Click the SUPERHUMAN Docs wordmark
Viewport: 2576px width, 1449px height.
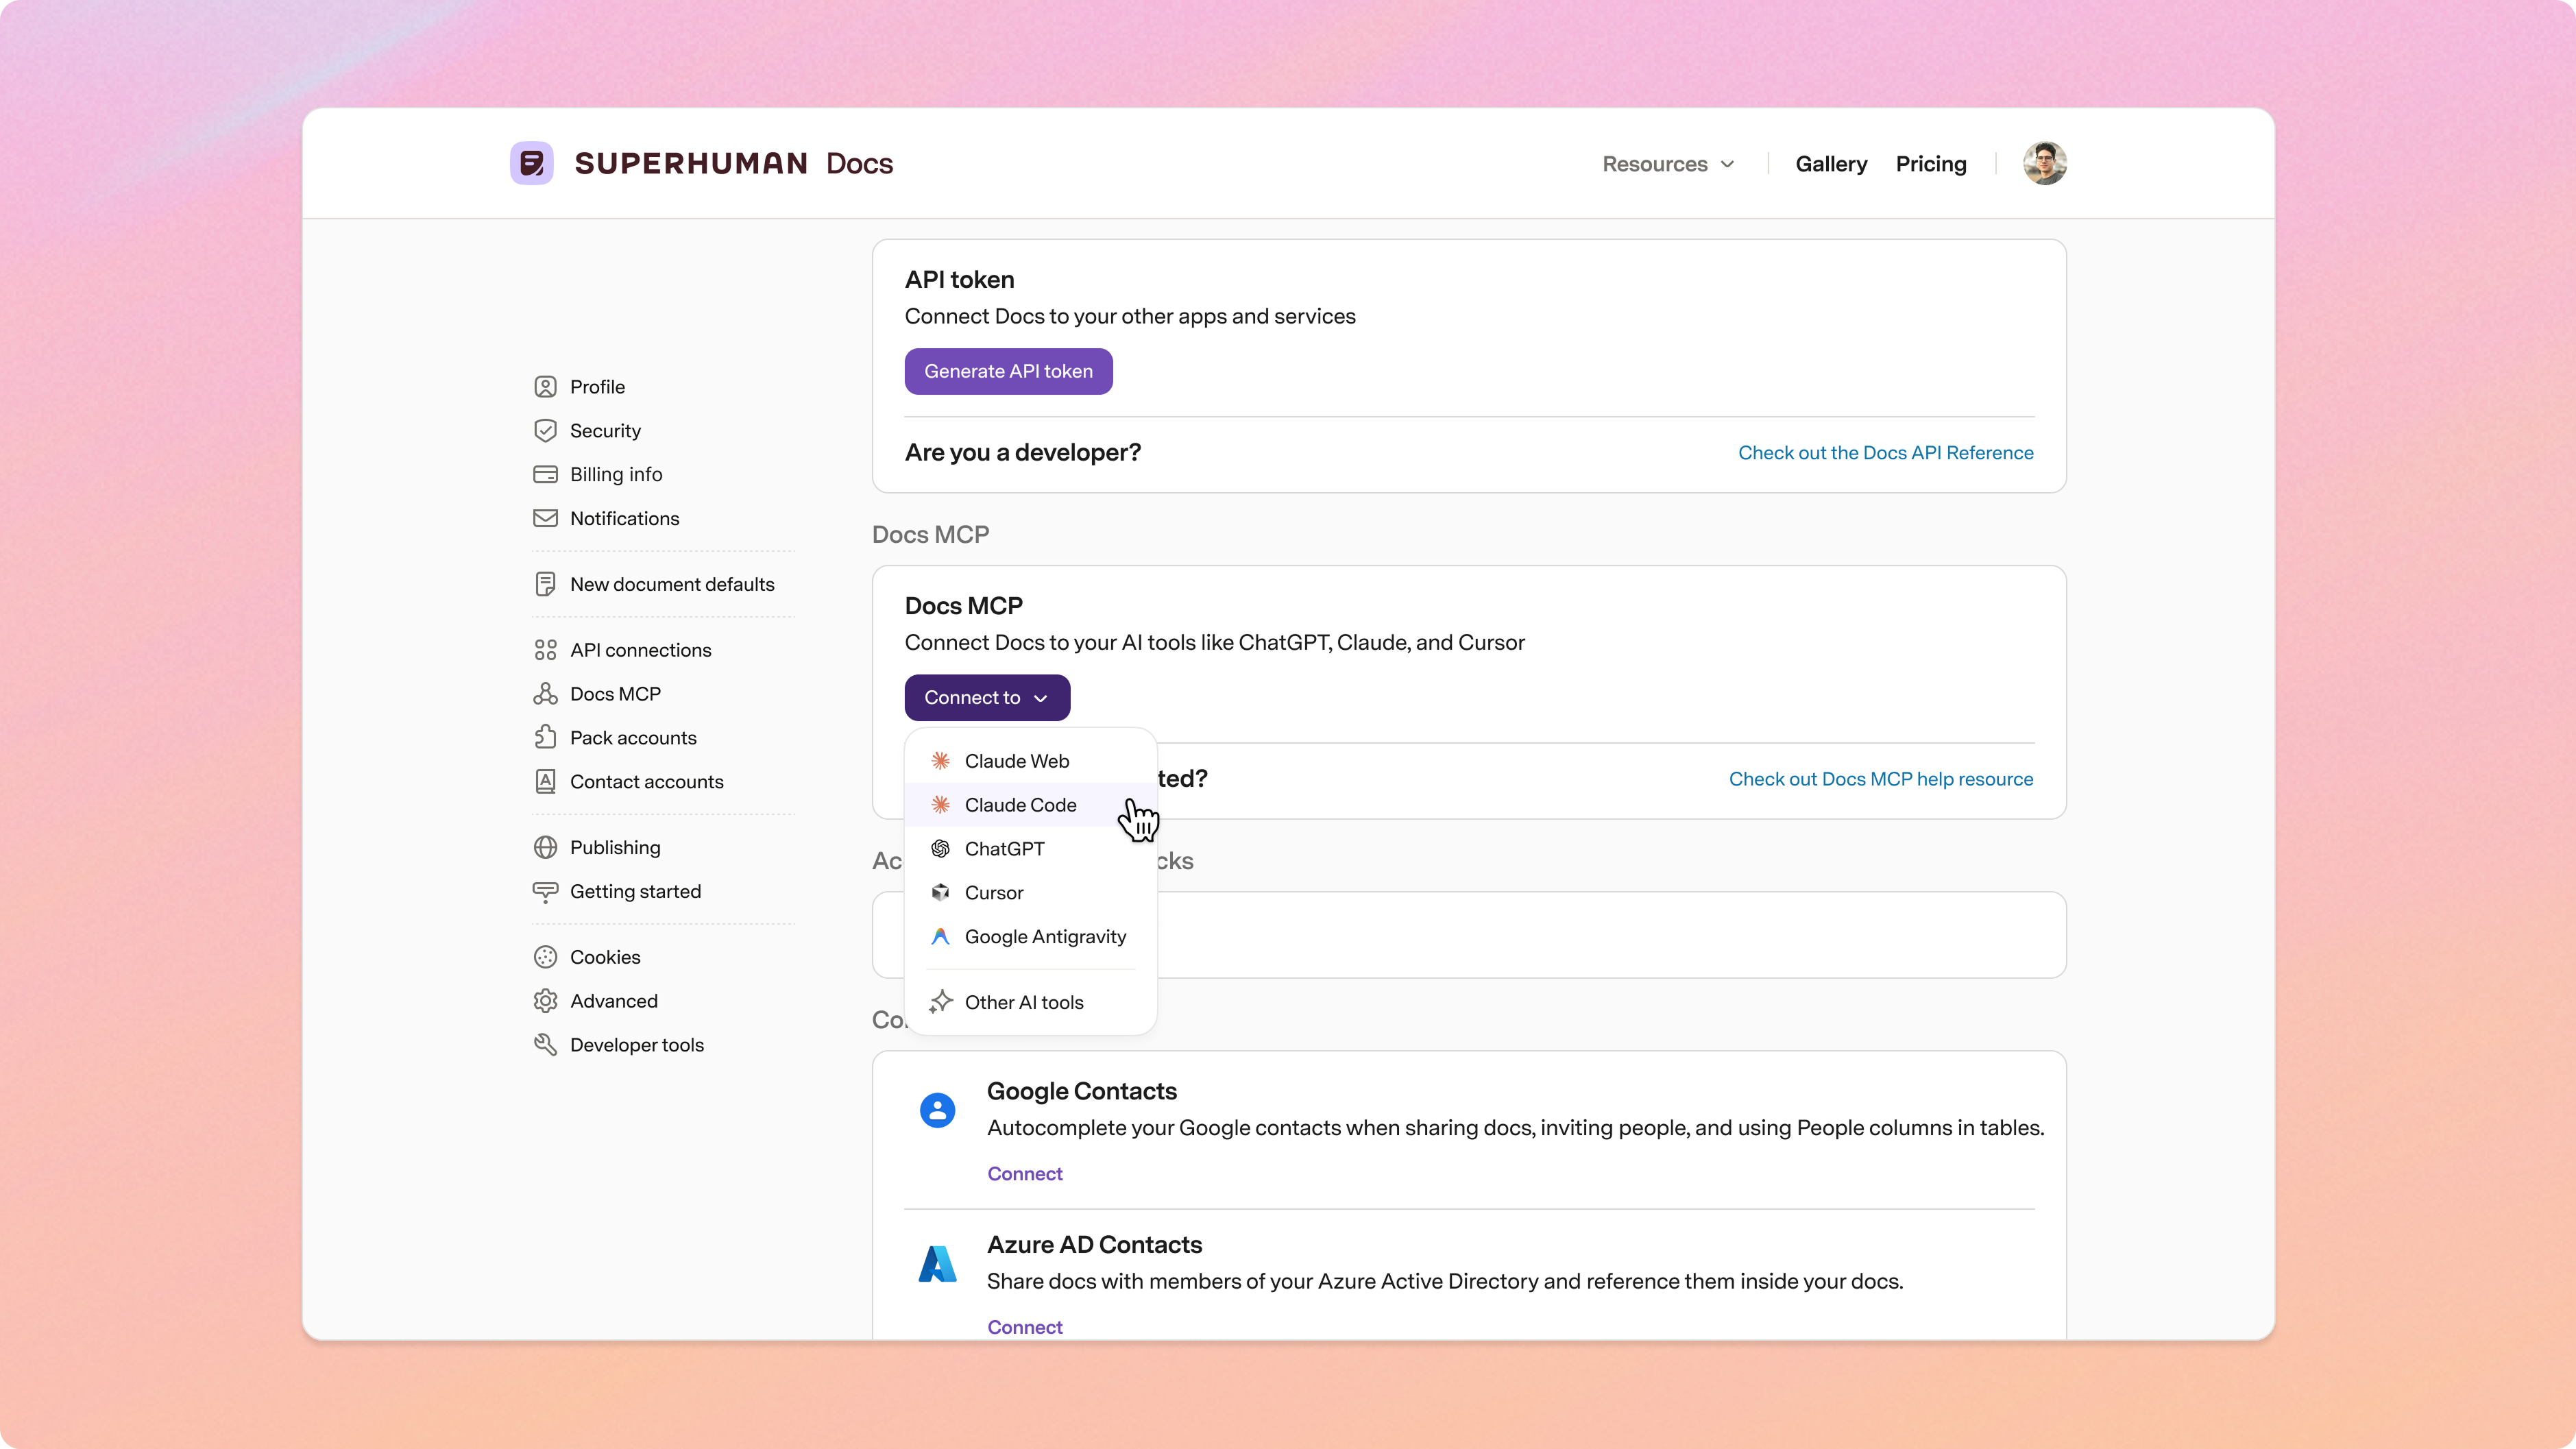[734, 163]
